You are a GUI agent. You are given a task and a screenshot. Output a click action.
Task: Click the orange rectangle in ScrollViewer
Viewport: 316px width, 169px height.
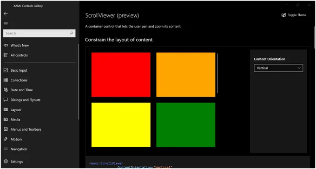(185, 74)
